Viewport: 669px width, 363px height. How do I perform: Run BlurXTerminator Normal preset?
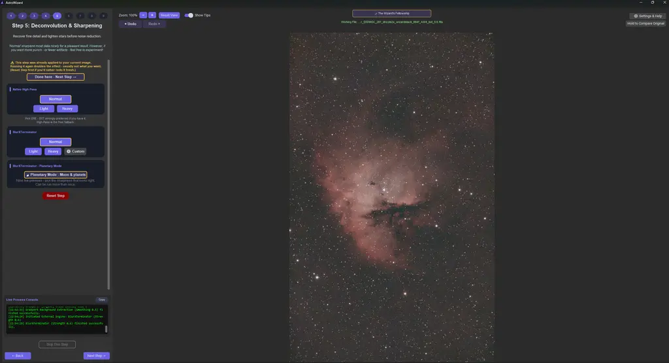[x=56, y=142]
